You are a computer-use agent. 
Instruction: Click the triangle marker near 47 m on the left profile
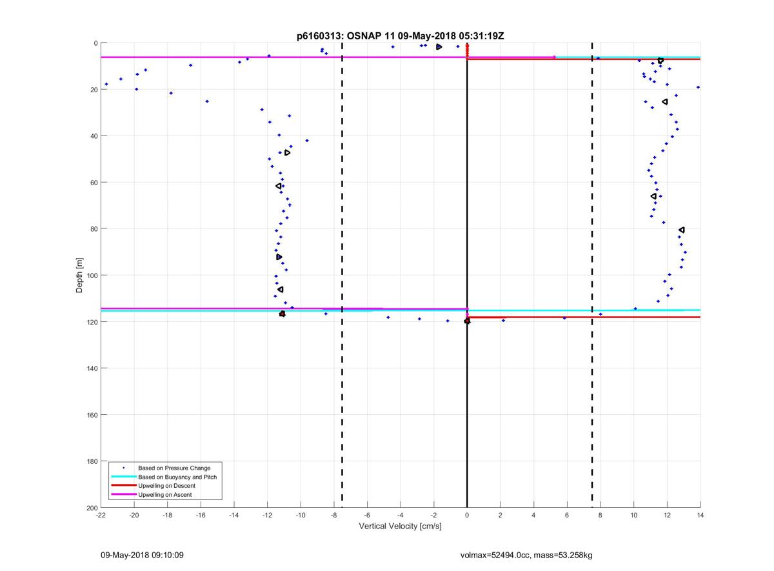point(287,152)
